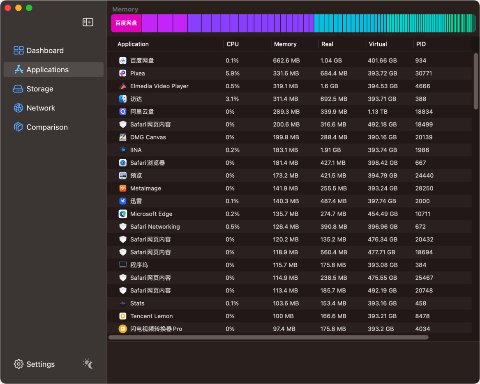The image size is (480, 384).
Task: Click the Network globe icon
Action: pyautogui.click(x=18, y=108)
